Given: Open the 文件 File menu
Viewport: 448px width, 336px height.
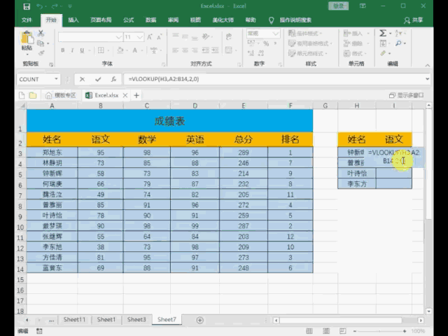Looking at the screenshot, I should pos(27,20).
